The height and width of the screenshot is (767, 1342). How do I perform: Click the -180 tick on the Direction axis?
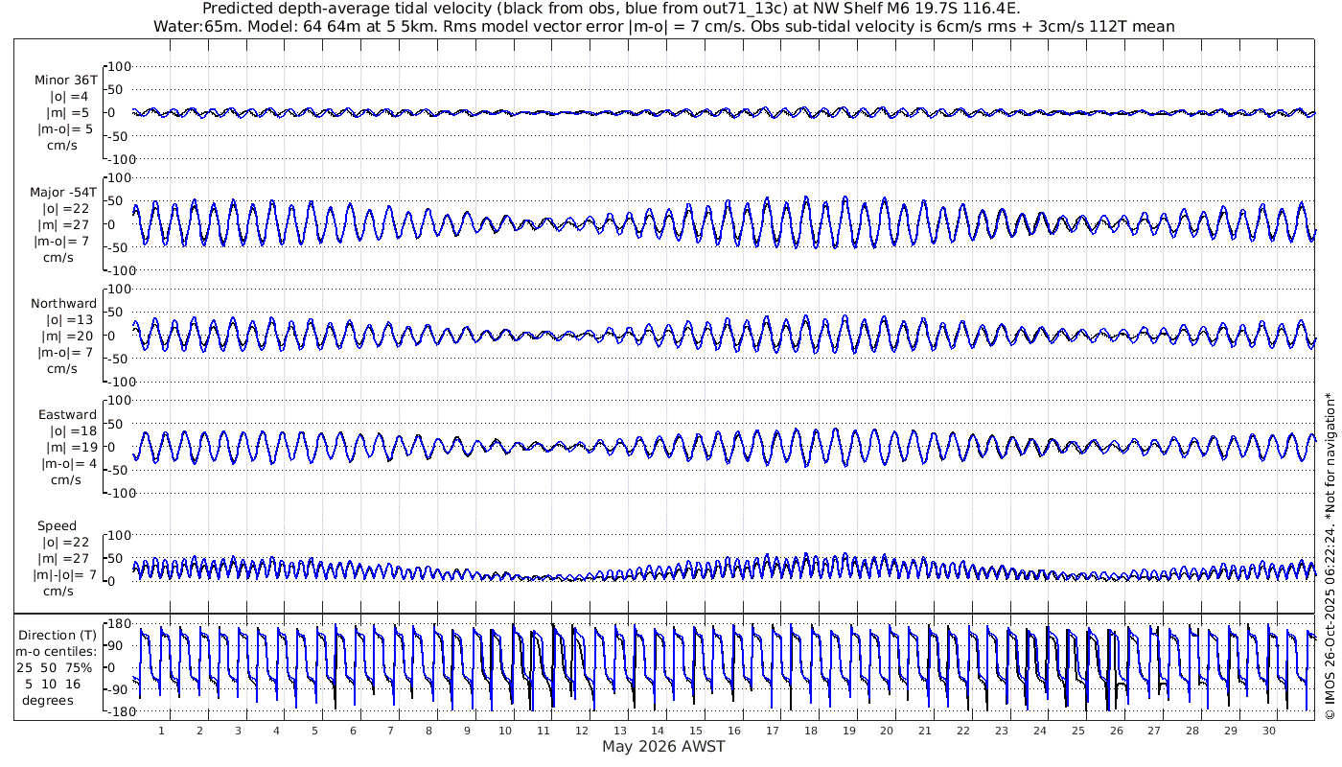[x=115, y=710]
